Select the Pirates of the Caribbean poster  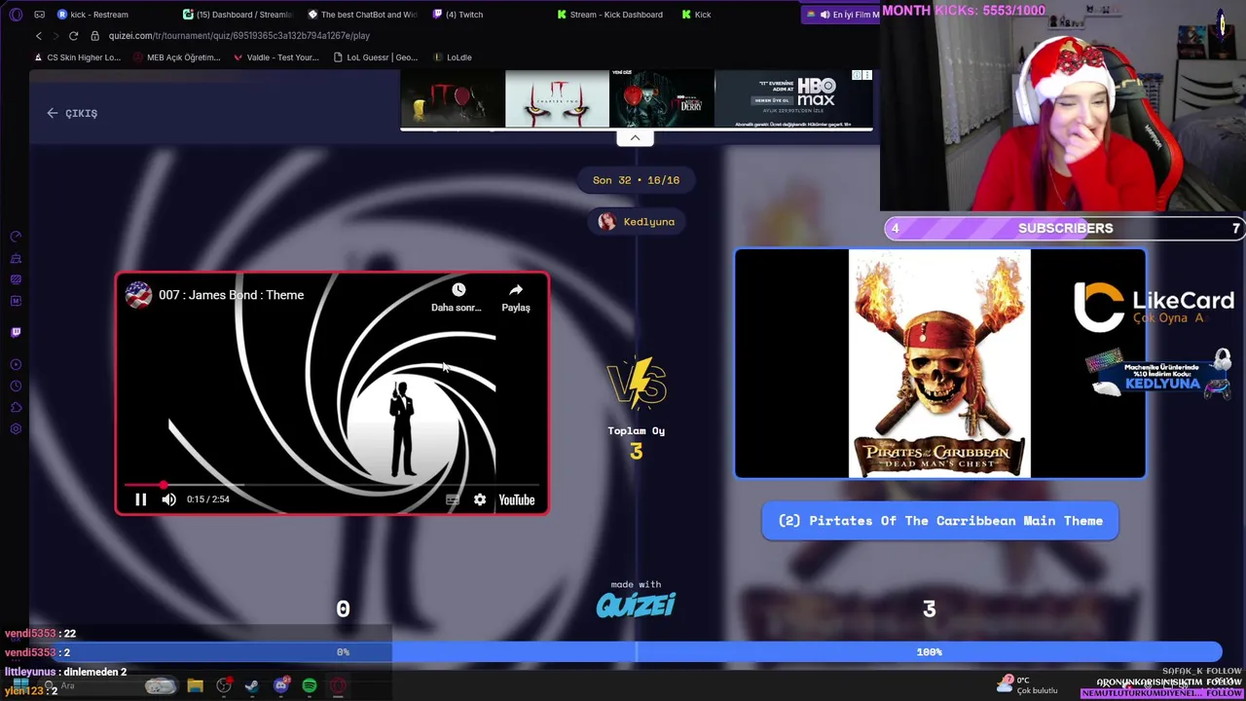[x=939, y=363]
